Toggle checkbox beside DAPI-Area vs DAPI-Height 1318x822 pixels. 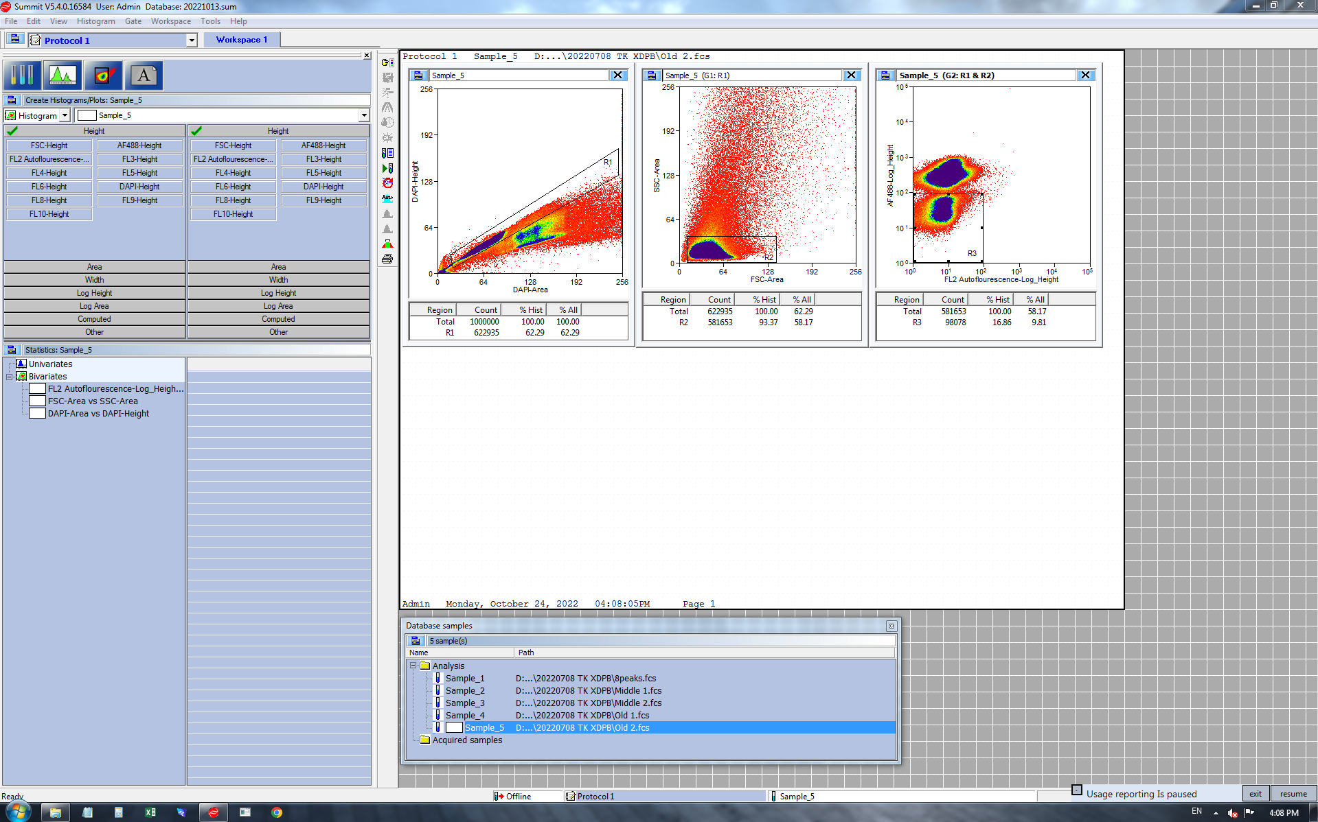[37, 414]
